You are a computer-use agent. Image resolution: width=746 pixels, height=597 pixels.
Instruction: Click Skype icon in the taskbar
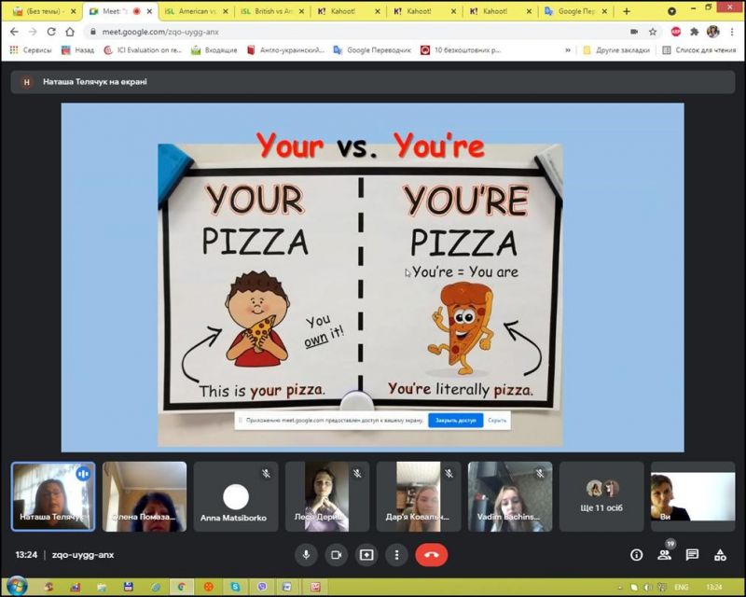pyautogui.click(x=236, y=587)
